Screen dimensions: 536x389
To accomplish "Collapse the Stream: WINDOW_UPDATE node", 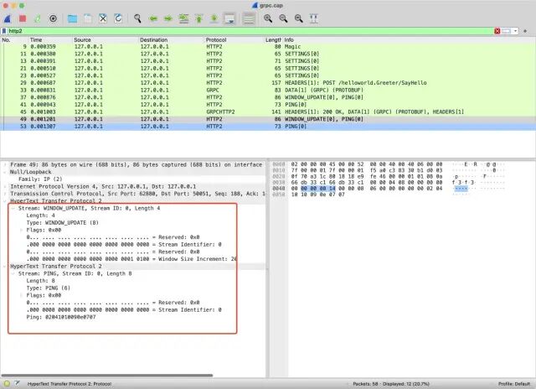I will 13,209.
